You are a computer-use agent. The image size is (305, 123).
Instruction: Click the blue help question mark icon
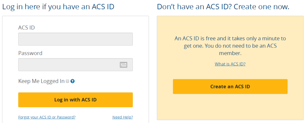click(73, 81)
